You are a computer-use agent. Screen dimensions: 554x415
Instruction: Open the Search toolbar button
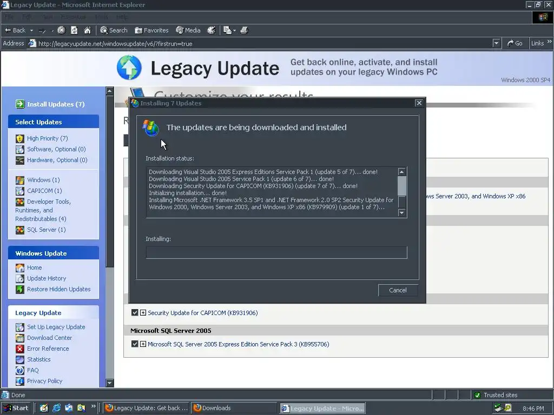tap(114, 30)
